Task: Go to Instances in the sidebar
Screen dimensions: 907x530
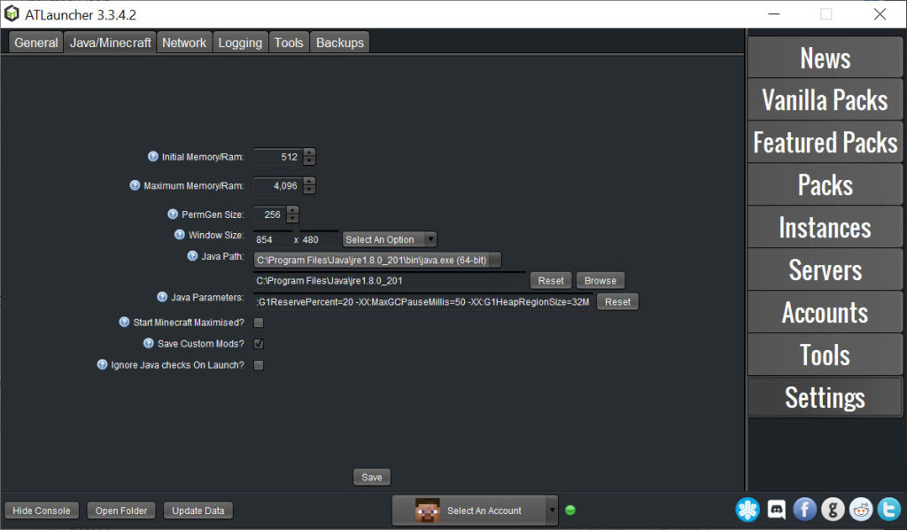Action: tap(825, 227)
